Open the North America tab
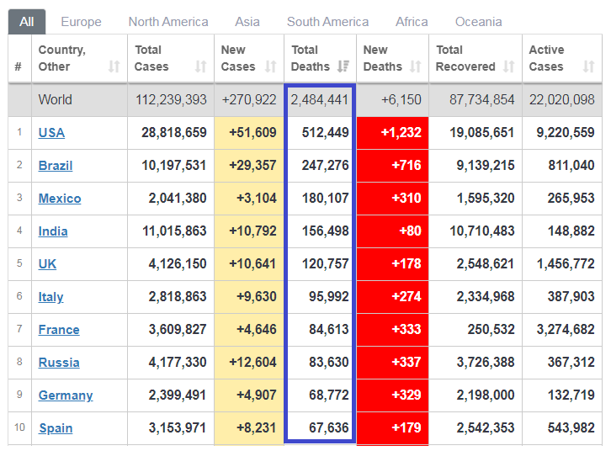Screen dimensions: 611x451 [168, 22]
